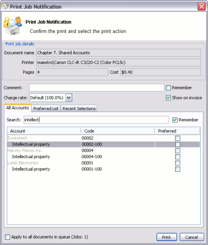
Task: Switch to the Preferred List tab
Action: pyautogui.click(x=46, y=109)
